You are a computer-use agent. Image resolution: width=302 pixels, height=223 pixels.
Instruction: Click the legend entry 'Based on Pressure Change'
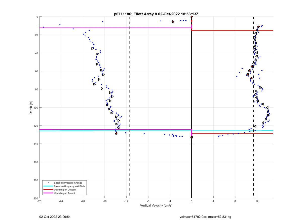click(68, 183)
